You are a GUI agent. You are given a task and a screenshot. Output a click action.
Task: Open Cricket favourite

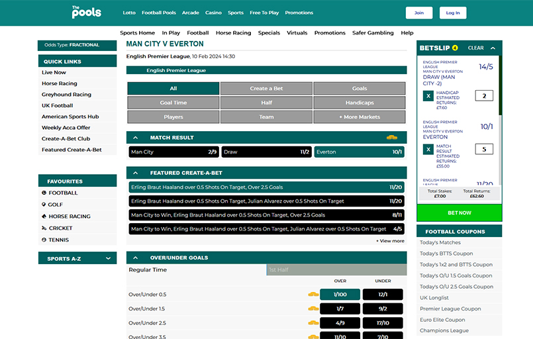click(x=57, y=228)
